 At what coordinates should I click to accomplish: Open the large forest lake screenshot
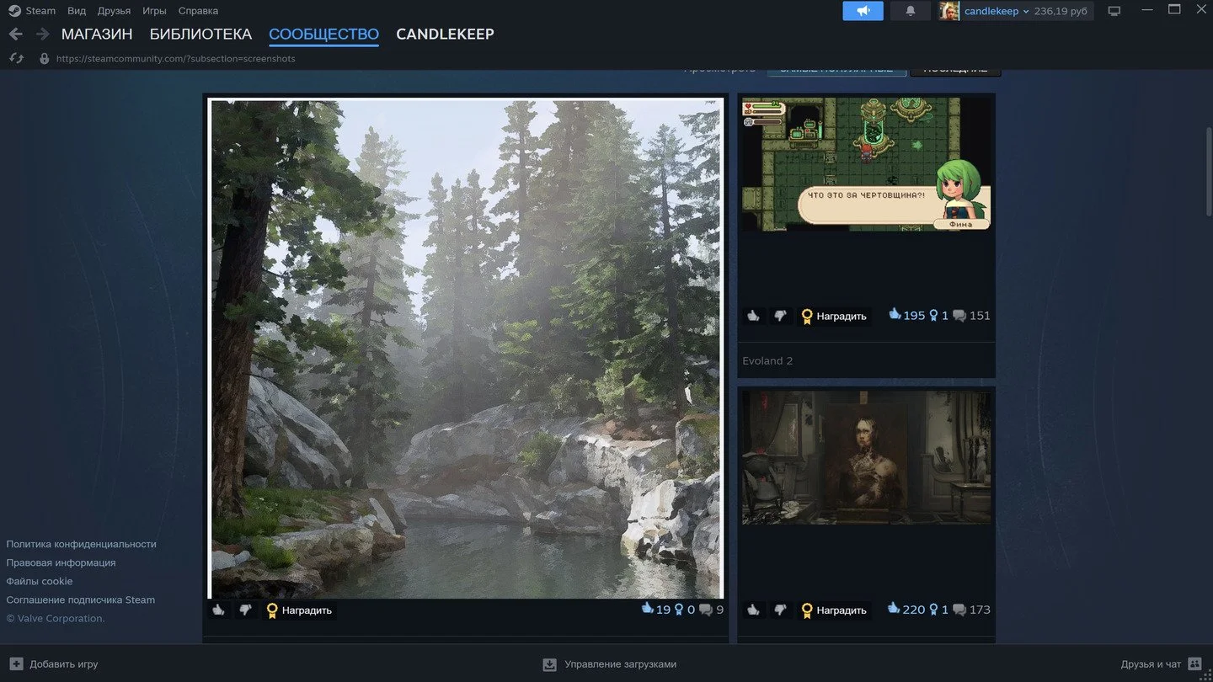click(x=466, y=349)
